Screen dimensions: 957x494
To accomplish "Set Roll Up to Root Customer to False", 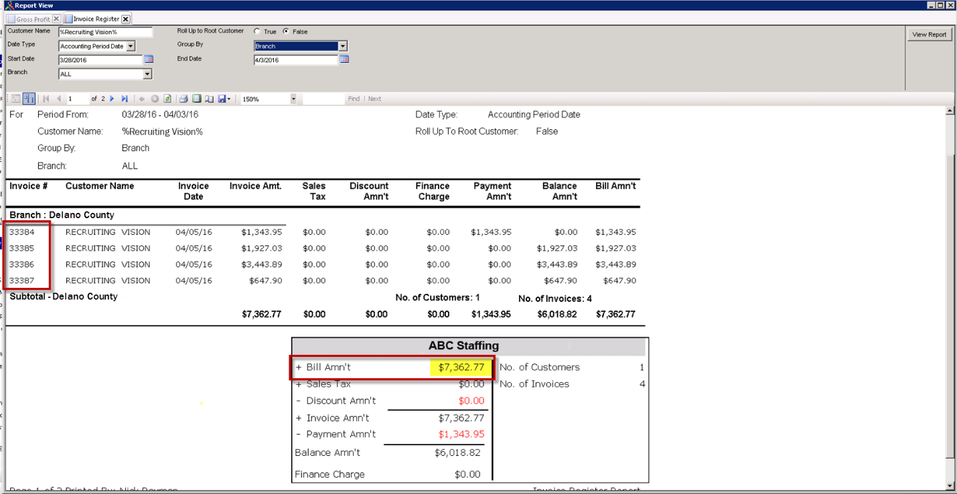I will [x=287, y=31].
